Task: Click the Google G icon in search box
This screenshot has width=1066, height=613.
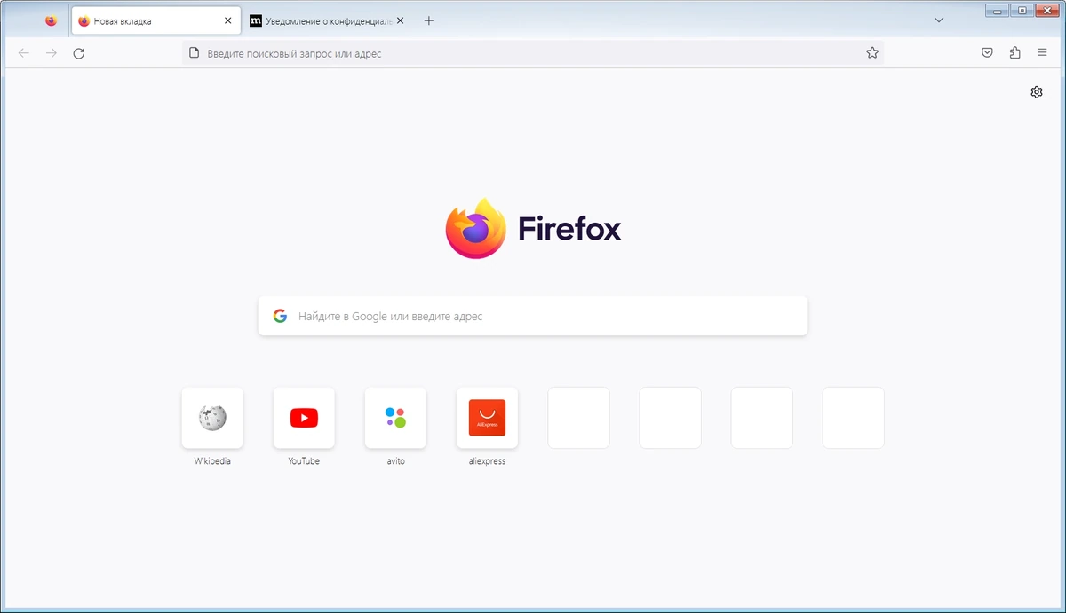Action: (280, 316)
